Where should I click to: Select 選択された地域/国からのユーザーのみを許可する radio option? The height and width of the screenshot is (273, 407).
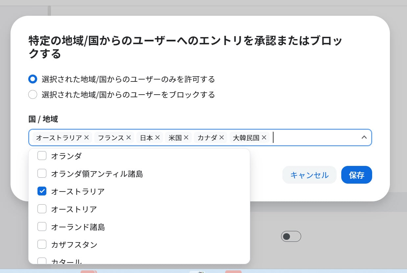pos(33,79)
